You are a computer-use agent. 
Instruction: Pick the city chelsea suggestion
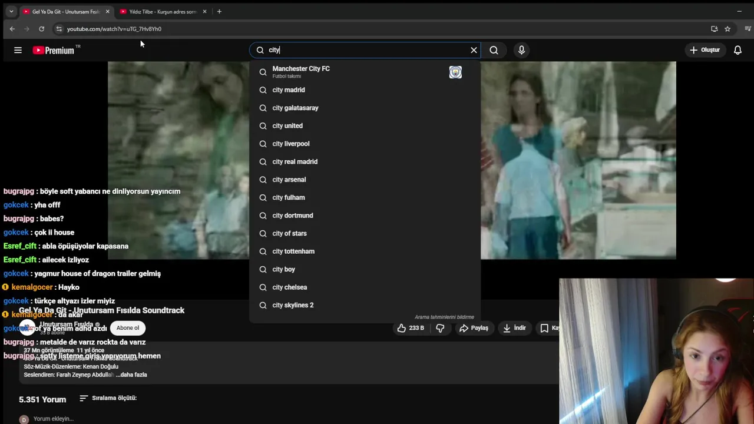(x=364, y=287)
